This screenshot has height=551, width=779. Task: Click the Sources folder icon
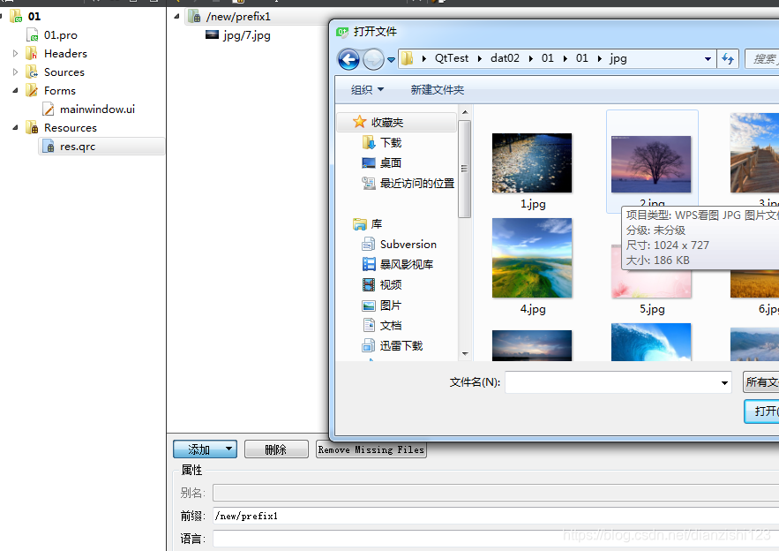pyautogui.click(x=31, y=72)
